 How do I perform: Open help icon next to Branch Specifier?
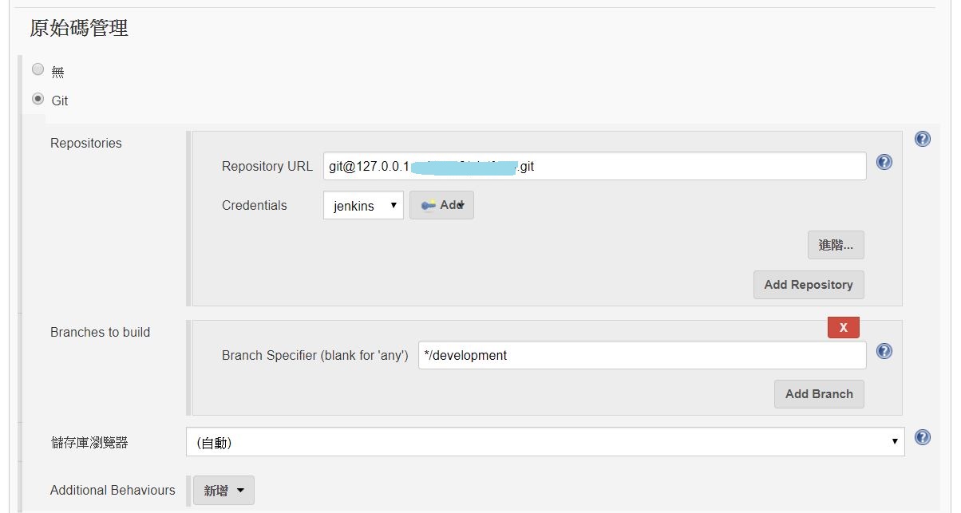tap(884, 351)
